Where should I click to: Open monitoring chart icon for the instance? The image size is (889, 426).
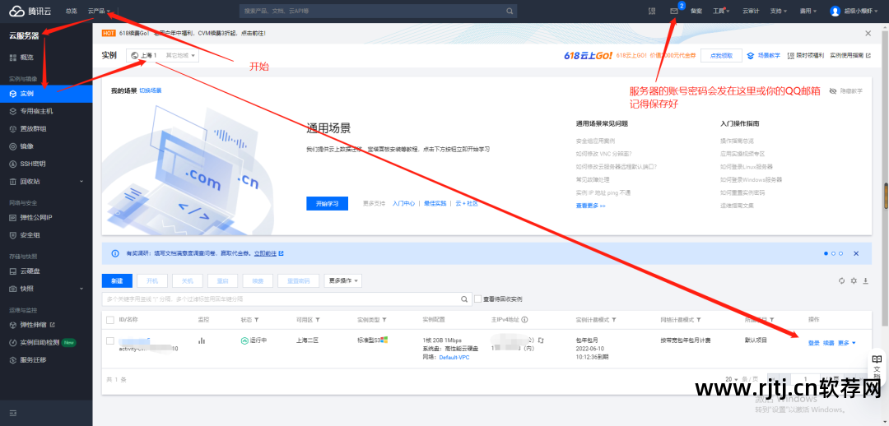(x=201, y=341)
